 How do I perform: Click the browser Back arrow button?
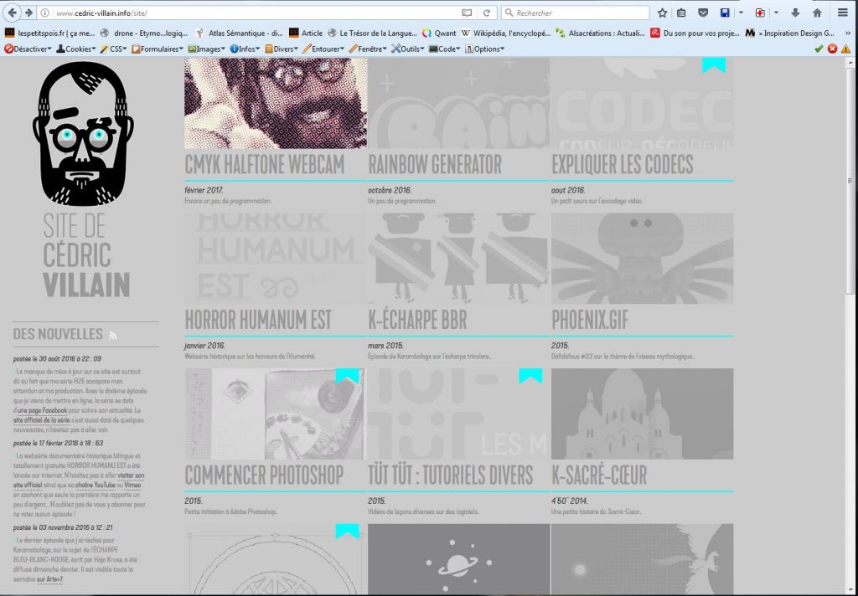click(13, 13)
